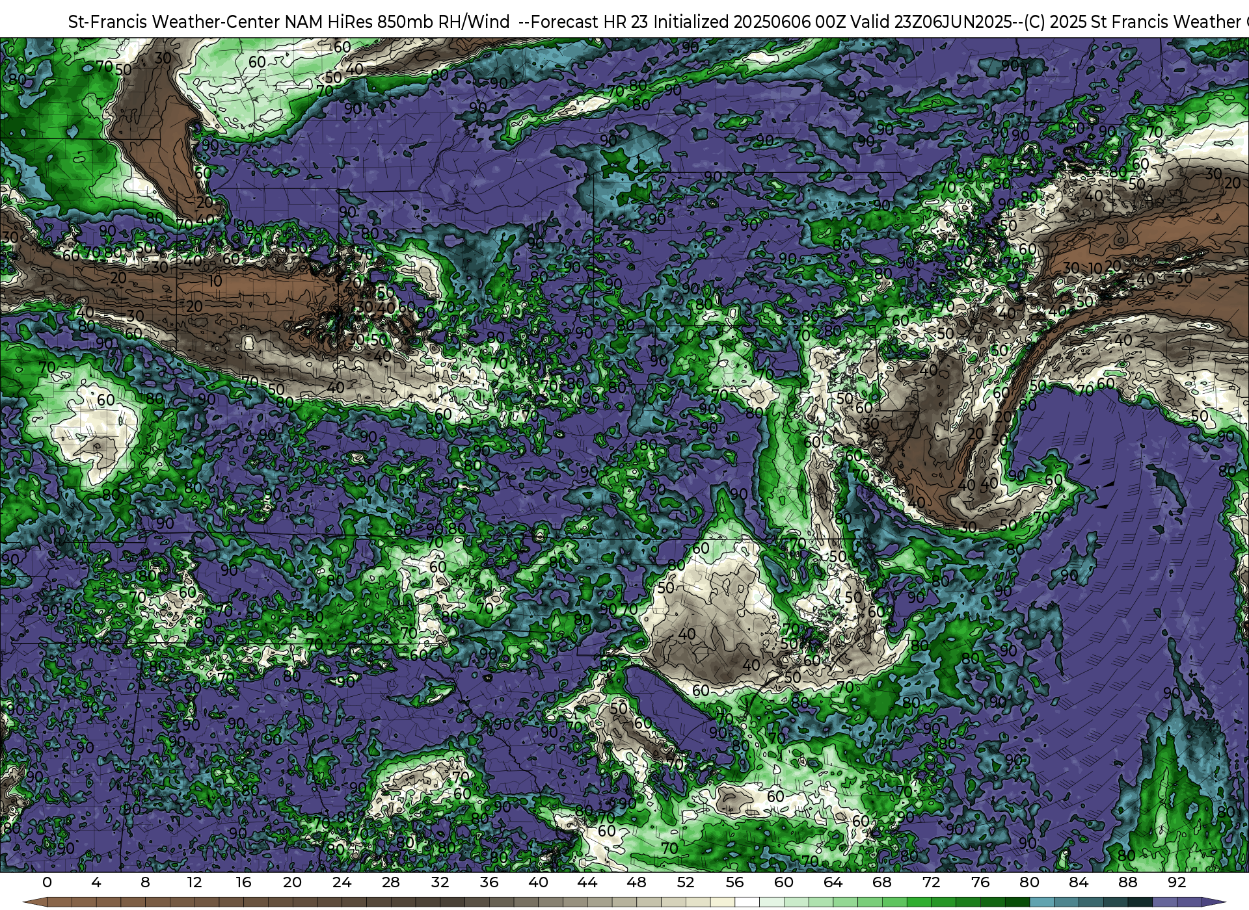Click the colorbar label 48
1249x910 pixels.
636,883
